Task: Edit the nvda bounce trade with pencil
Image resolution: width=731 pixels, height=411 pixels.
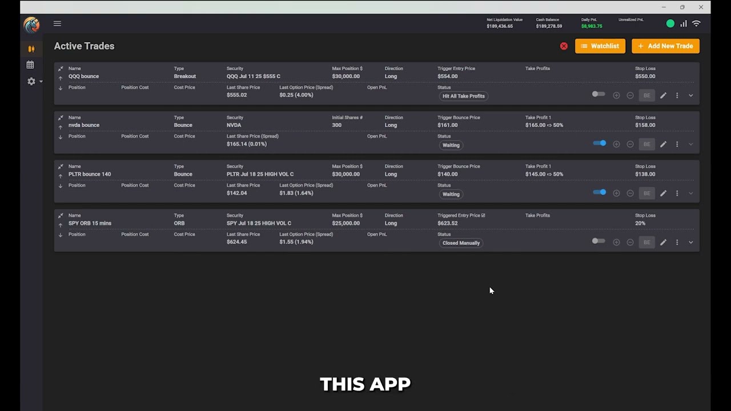Action: 663,144
